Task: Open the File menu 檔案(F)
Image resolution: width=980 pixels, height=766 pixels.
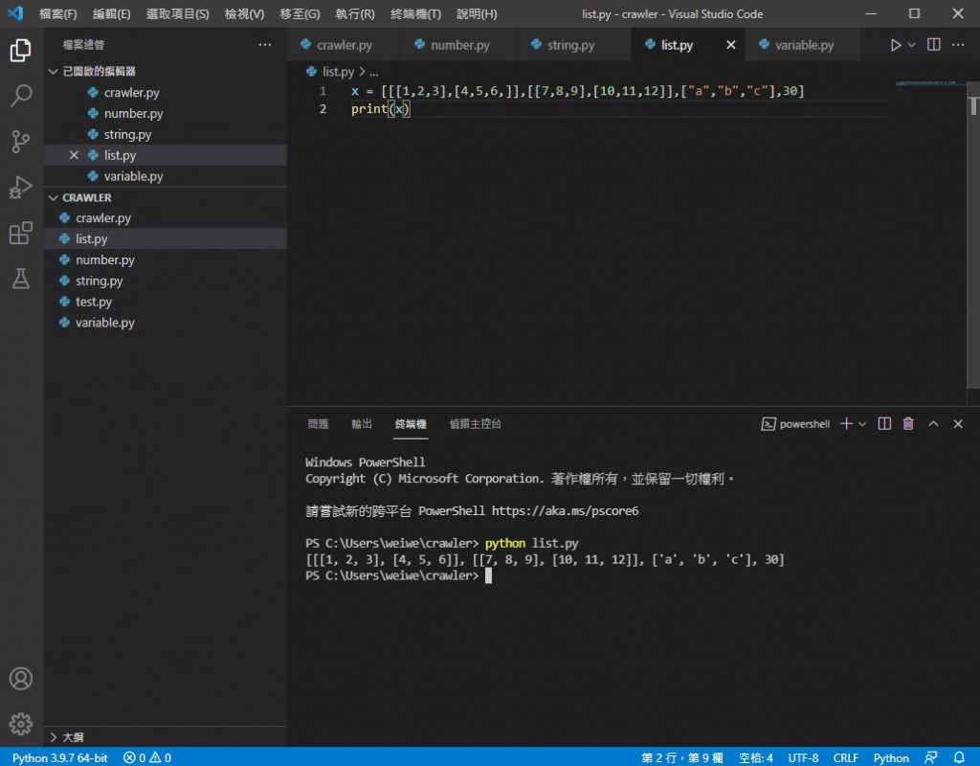Action: pyautogui.click(x=58, y=13)
